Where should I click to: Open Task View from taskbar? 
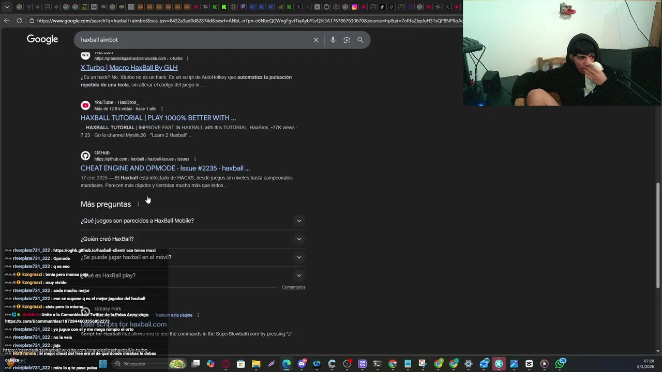(x=195, y=364)
